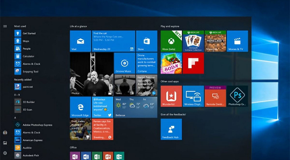Open the Wireless Display tile
This screenshot has width=290, height=160.
(193, 96)
